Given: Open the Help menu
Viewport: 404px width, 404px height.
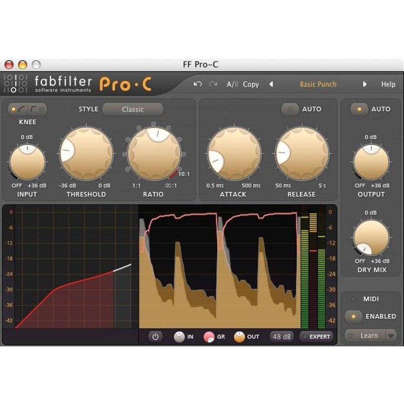Looking at the screenshot, I should (388, 84).
